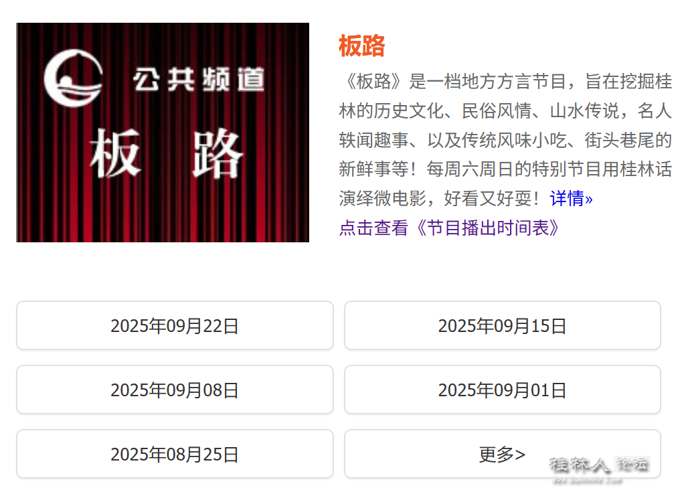The image size is (684, 498).
Task: Click the 《板路》 name in description text
Action: (373, 82)
